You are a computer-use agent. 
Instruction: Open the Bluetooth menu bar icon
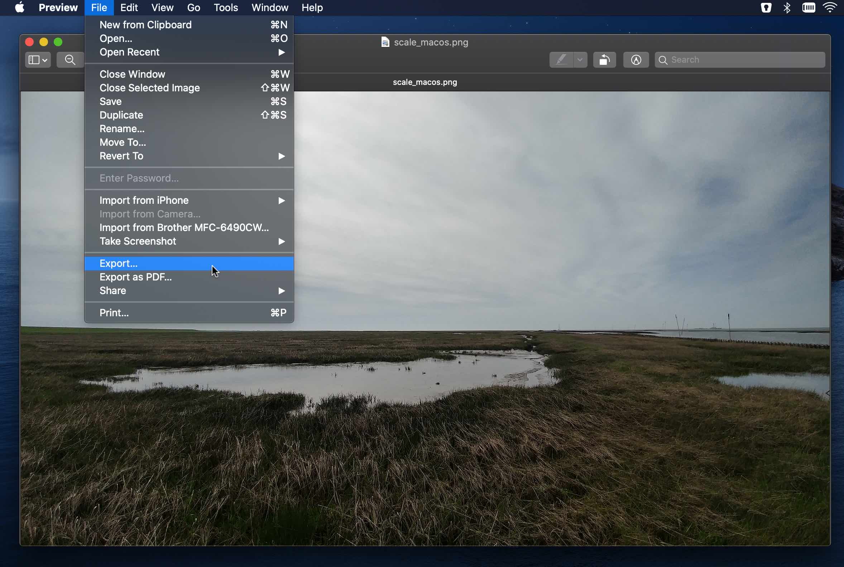click(x=787, y=8)
